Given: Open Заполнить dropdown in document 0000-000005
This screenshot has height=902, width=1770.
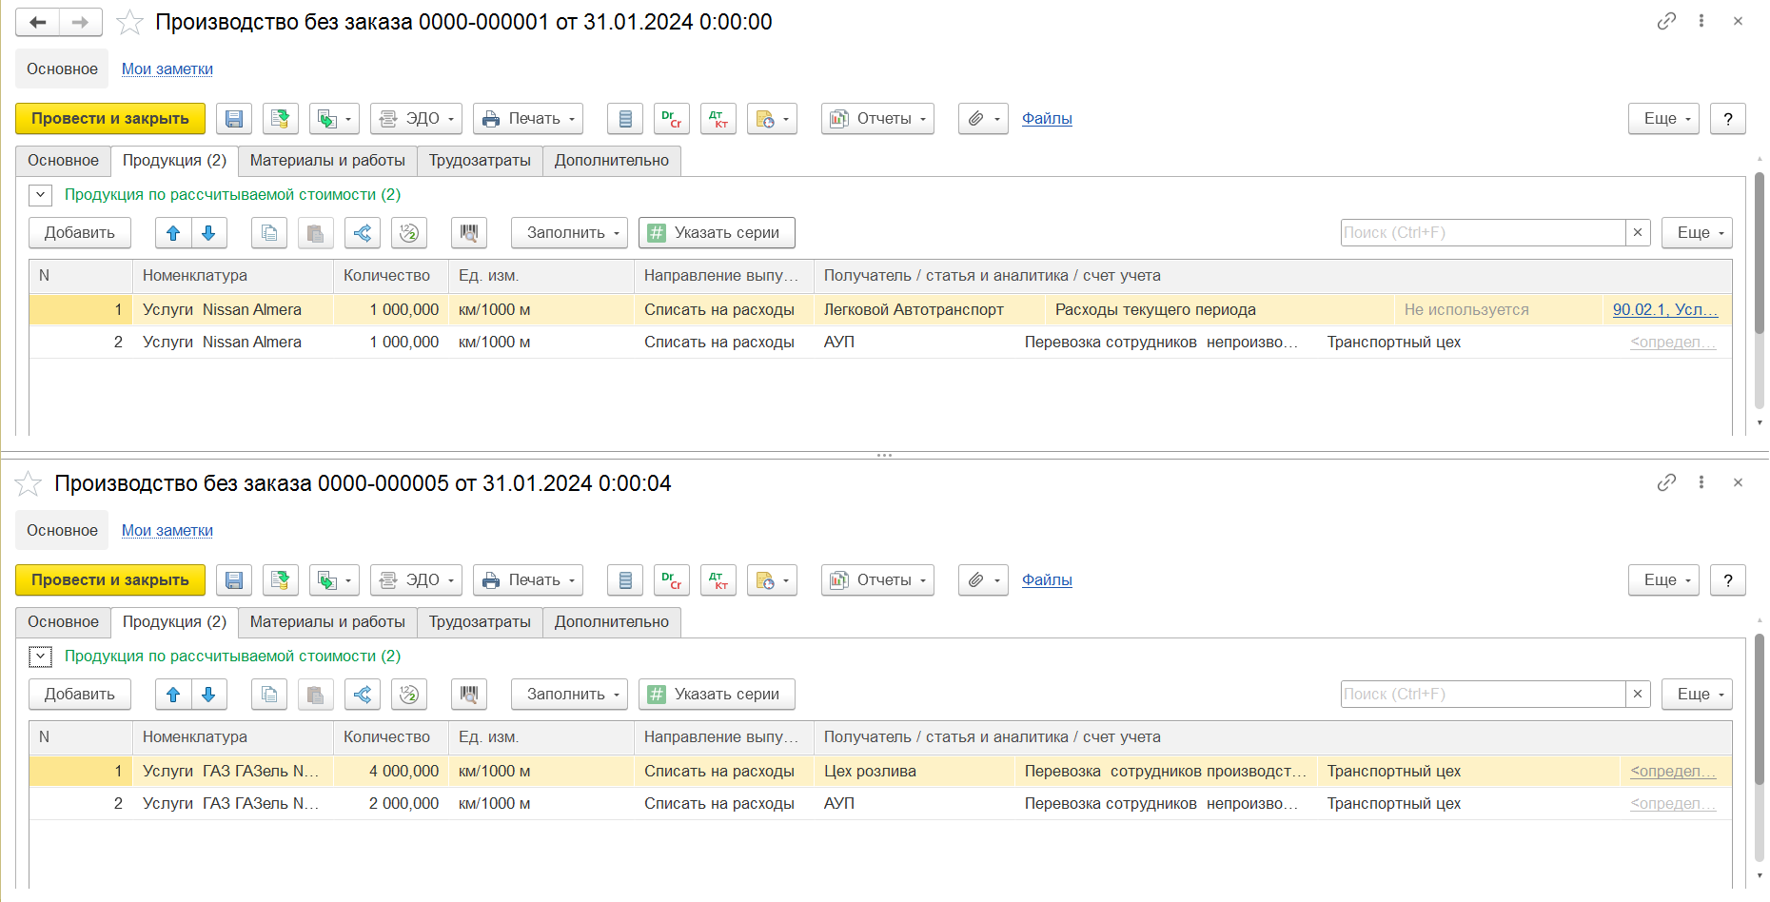Looking at the screenshot, I should 569,695.
